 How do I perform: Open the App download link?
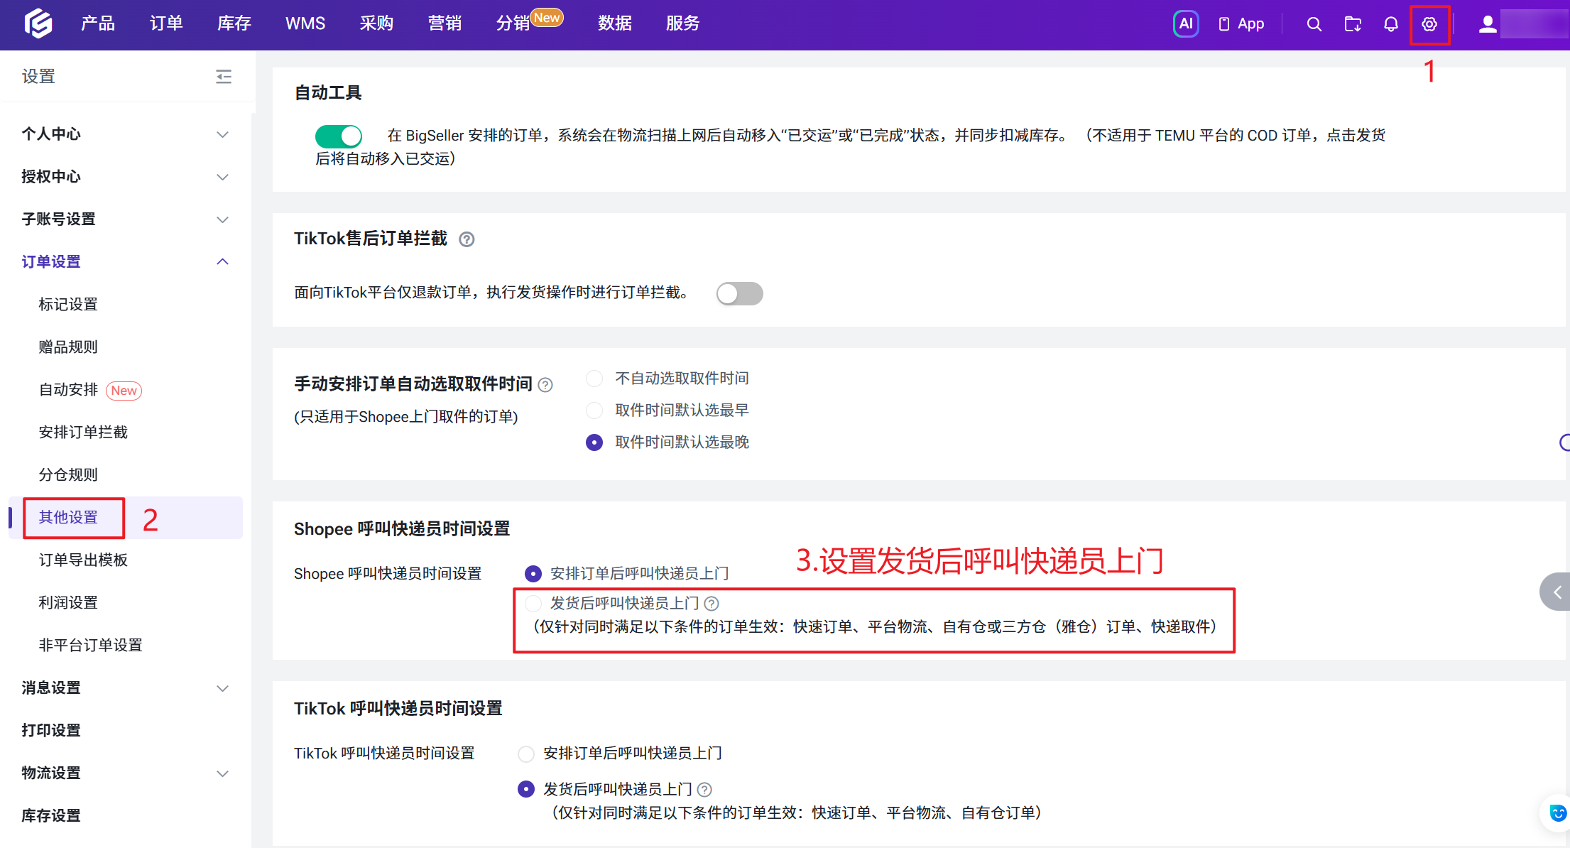click(x=1241, y=23)
